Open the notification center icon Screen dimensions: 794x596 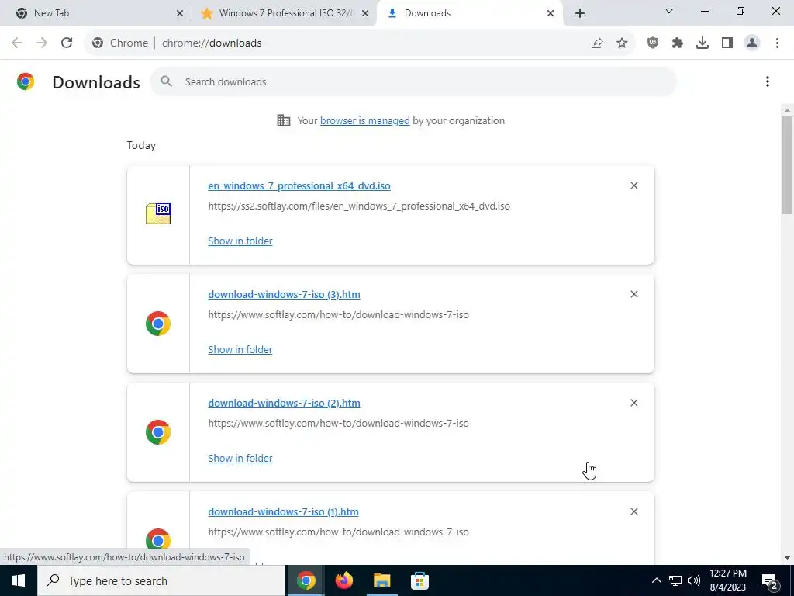coord(770,580)
